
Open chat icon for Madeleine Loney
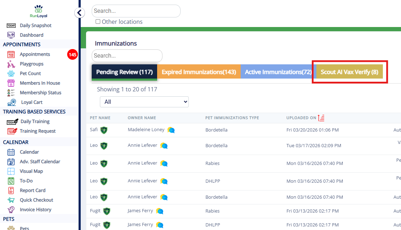pyautogui.click(x=171, y=130)
